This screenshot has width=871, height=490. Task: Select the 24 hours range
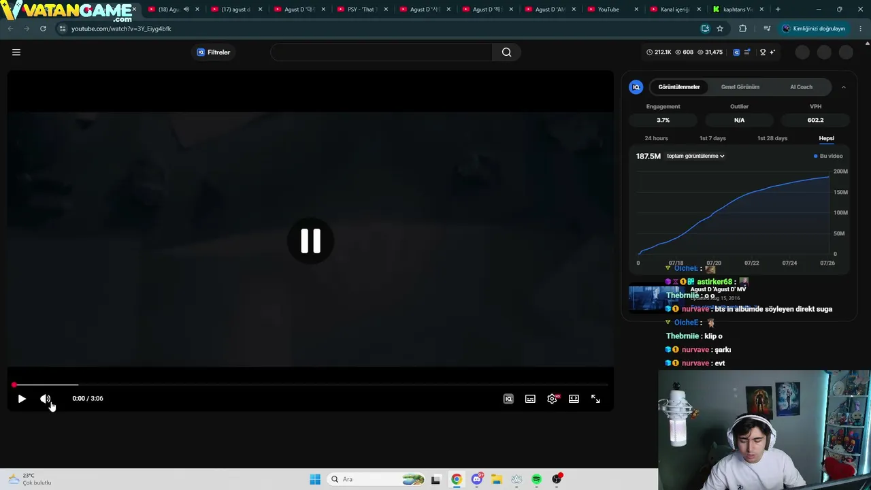pyautogui.click(x=656, y=138)
